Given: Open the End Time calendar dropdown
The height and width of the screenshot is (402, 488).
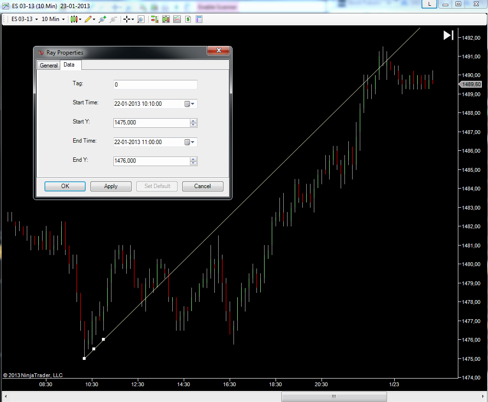Looking at the screenshot, I should tap(190, 142).
